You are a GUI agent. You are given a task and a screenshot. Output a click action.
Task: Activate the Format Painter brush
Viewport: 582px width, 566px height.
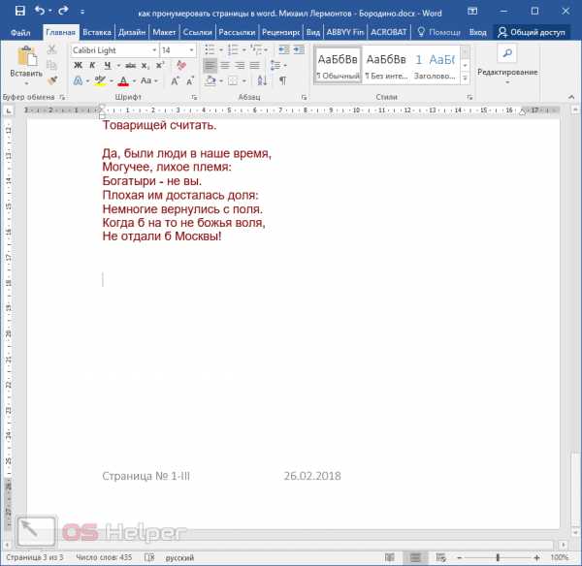pyautogui.click(x=52, y=80)
